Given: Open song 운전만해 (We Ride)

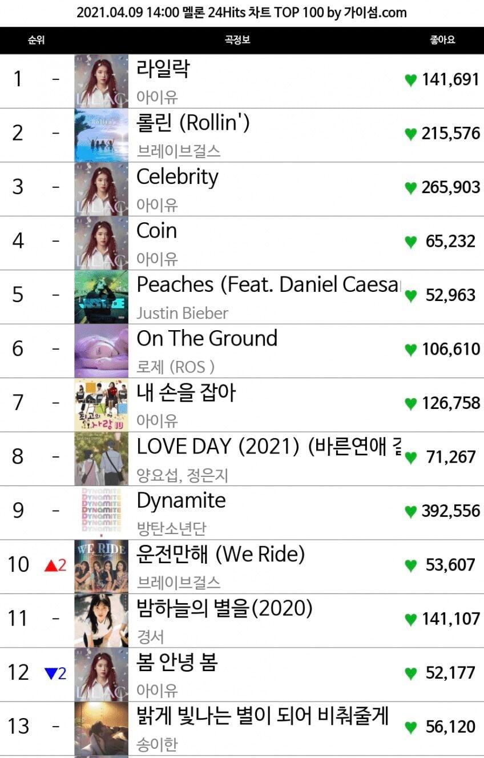Looking at the screenshot, I should (x=221, y=554).
